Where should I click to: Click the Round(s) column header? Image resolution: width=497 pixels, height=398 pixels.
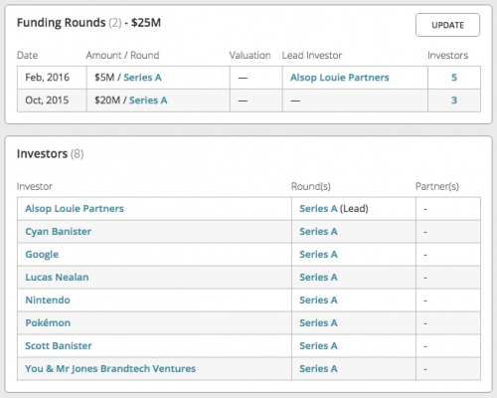click(x=311, y=186)
